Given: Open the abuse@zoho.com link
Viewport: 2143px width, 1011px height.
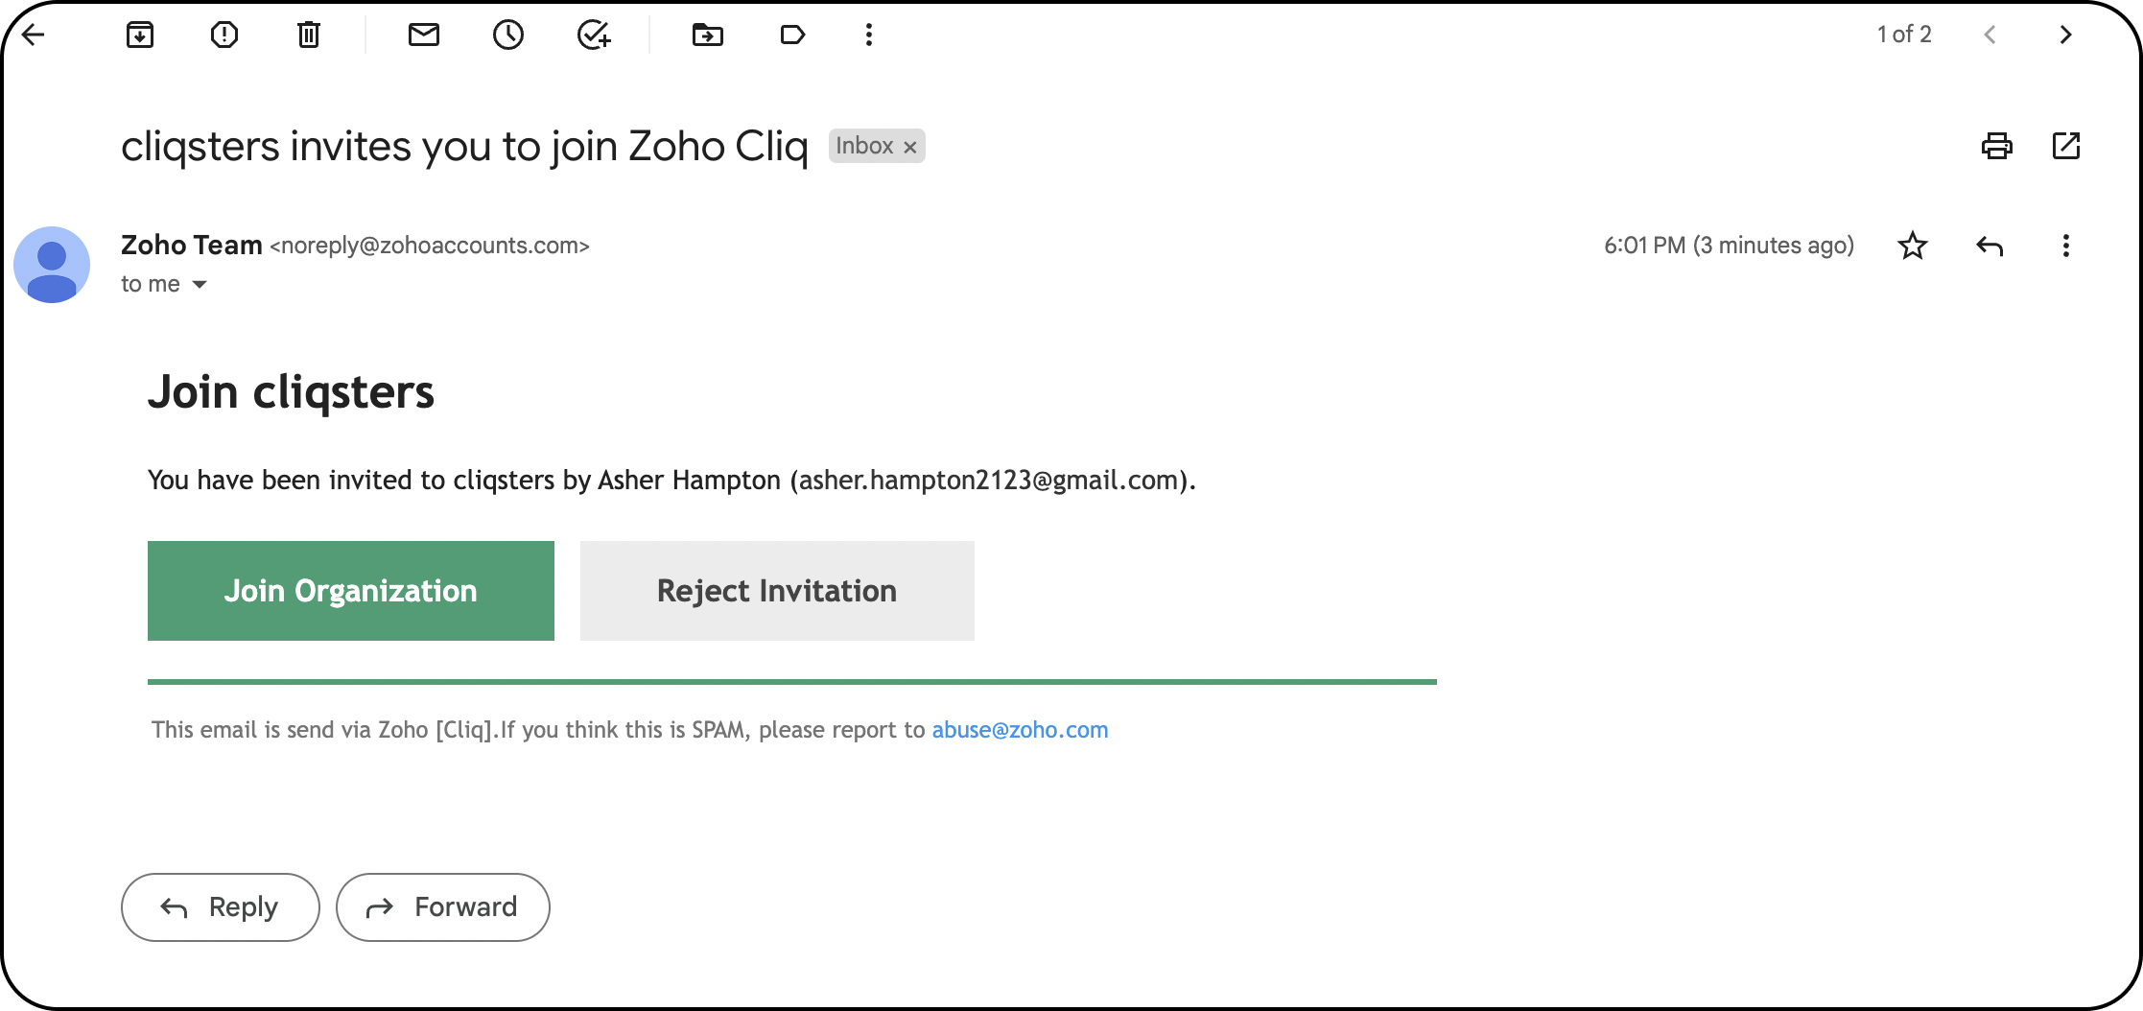Looking at the screenshot, I should (x=1020, y=730).
